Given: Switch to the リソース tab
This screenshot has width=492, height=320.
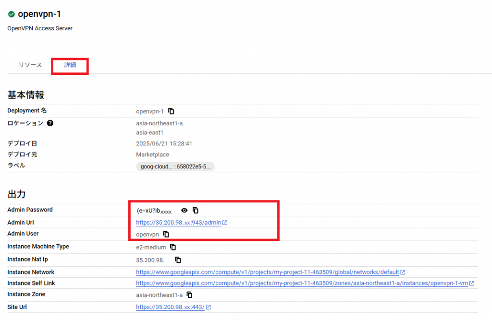Looking at the screenshot, I should tap(30, 65).
